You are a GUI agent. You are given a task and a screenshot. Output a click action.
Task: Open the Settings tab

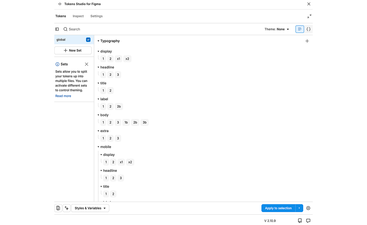click(96, 16)
